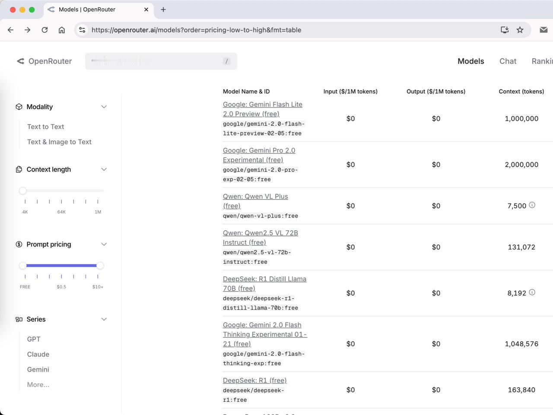Reload the page with refresh icon
Screen dimensions: 553x415
pos(44,30)
